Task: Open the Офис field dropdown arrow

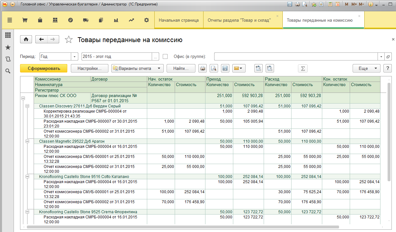Action: [x=381, y=56]
